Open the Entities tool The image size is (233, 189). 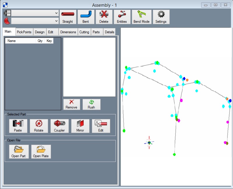pos(122,17)
